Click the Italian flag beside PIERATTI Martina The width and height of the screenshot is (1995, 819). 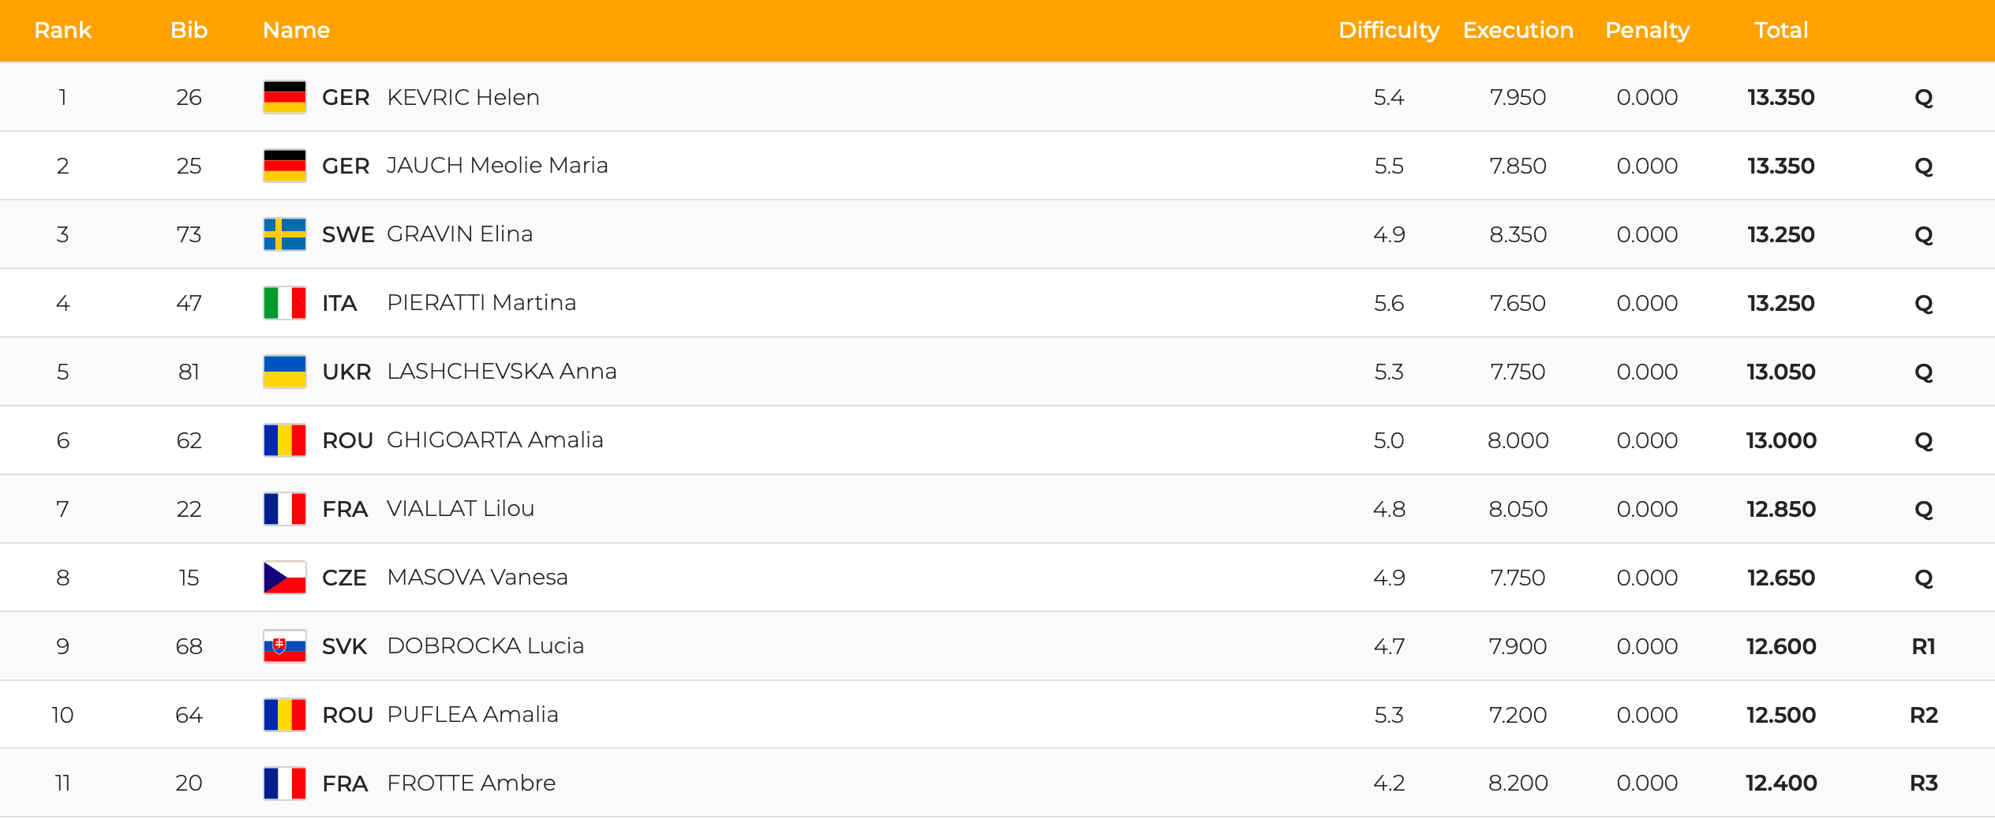coord(284,303)
